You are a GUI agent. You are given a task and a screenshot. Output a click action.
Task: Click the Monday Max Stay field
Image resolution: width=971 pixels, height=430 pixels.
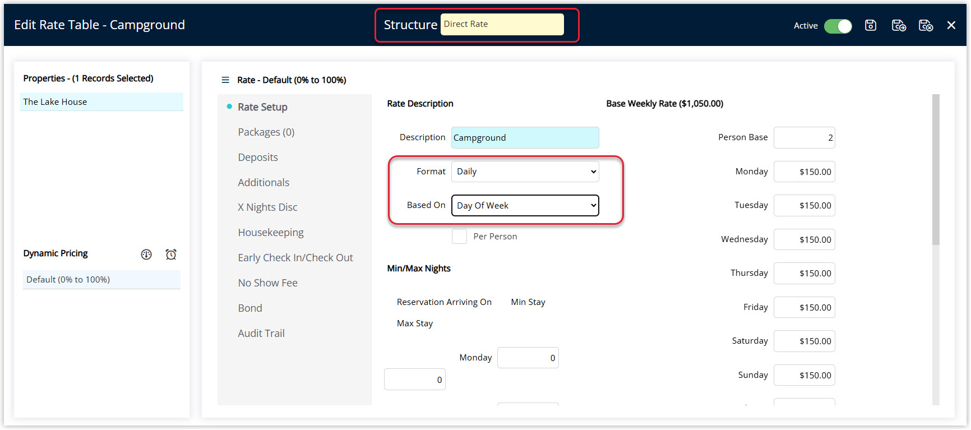tap(414, 380)
